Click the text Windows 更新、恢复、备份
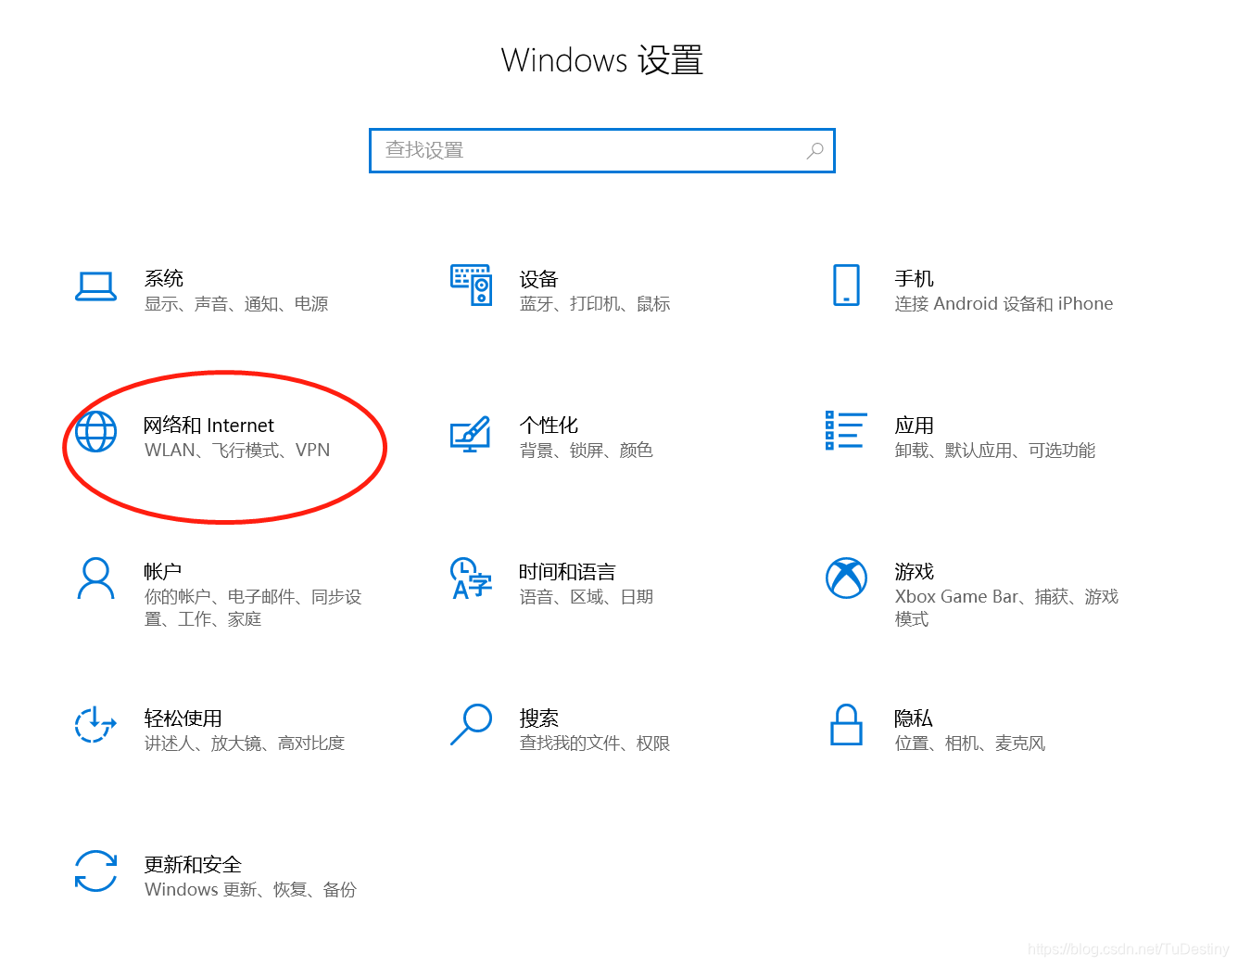The height and width of the screenshot is (966, 1238). (x=251, y=890)
